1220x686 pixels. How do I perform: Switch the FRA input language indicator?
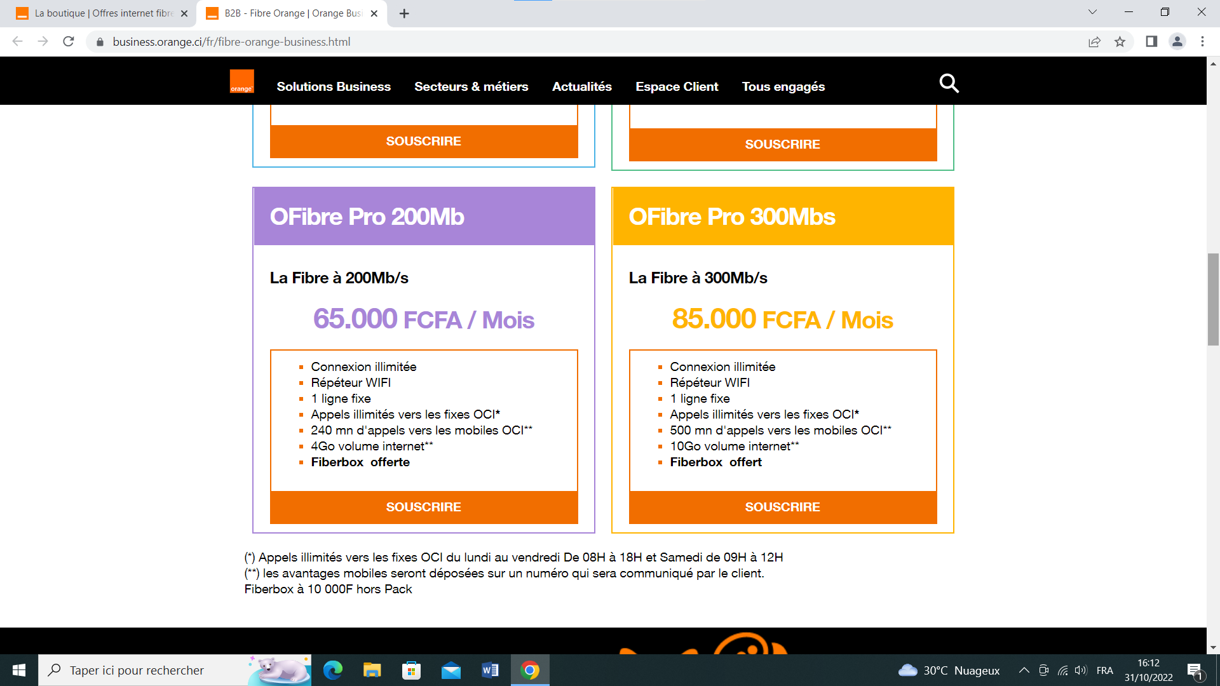tap(1105, 670)
